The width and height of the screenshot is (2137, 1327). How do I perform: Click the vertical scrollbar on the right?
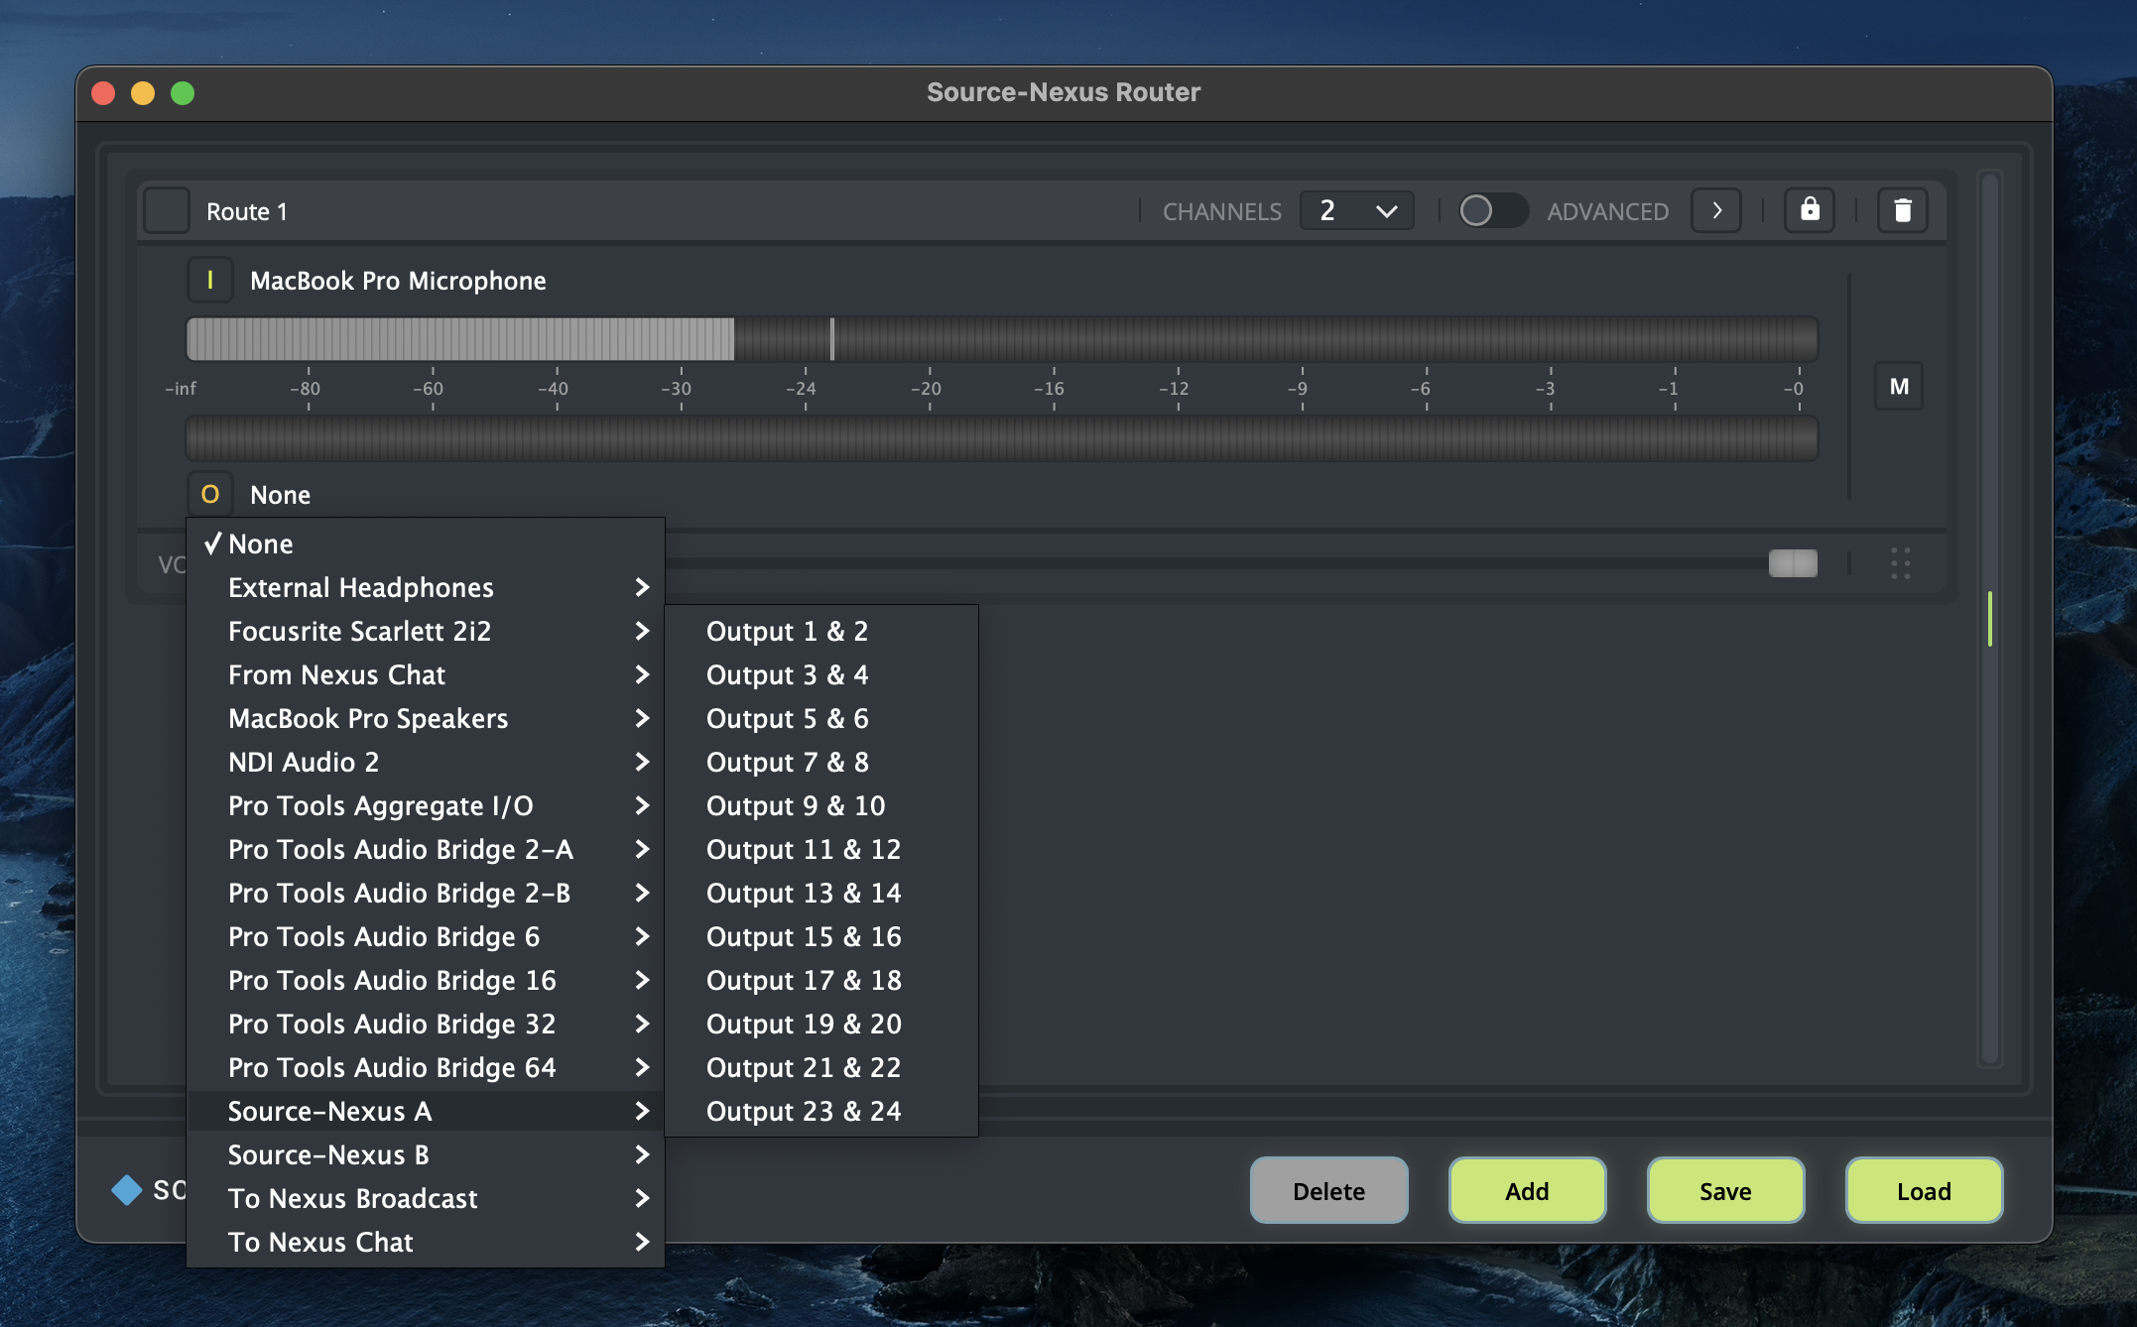[1990, 619]
